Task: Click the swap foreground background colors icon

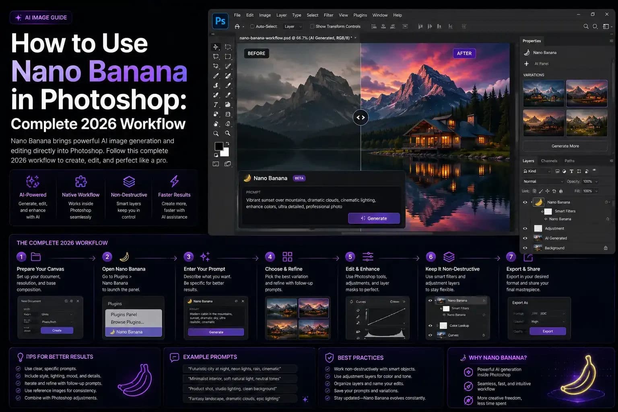Action: click(227, 143)
